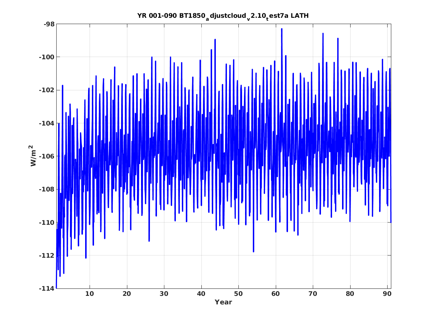Click the '20' x-axis tick label
Viewport: 432px width, 324px height.
tap(127, 294)
